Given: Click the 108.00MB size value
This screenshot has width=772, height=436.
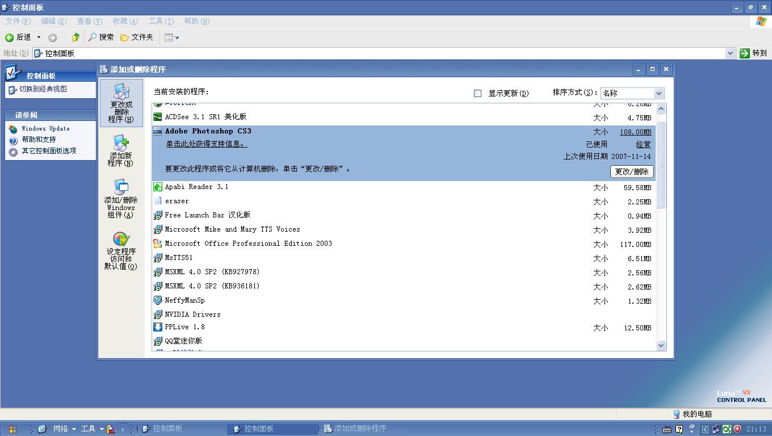Looking at the screenshot, I should [x=635, y=132].
